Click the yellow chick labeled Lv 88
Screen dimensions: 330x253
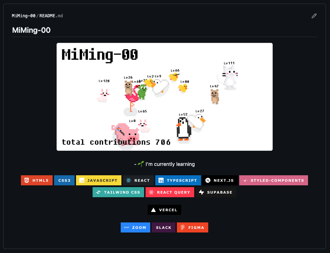click(x=183, y=88)
